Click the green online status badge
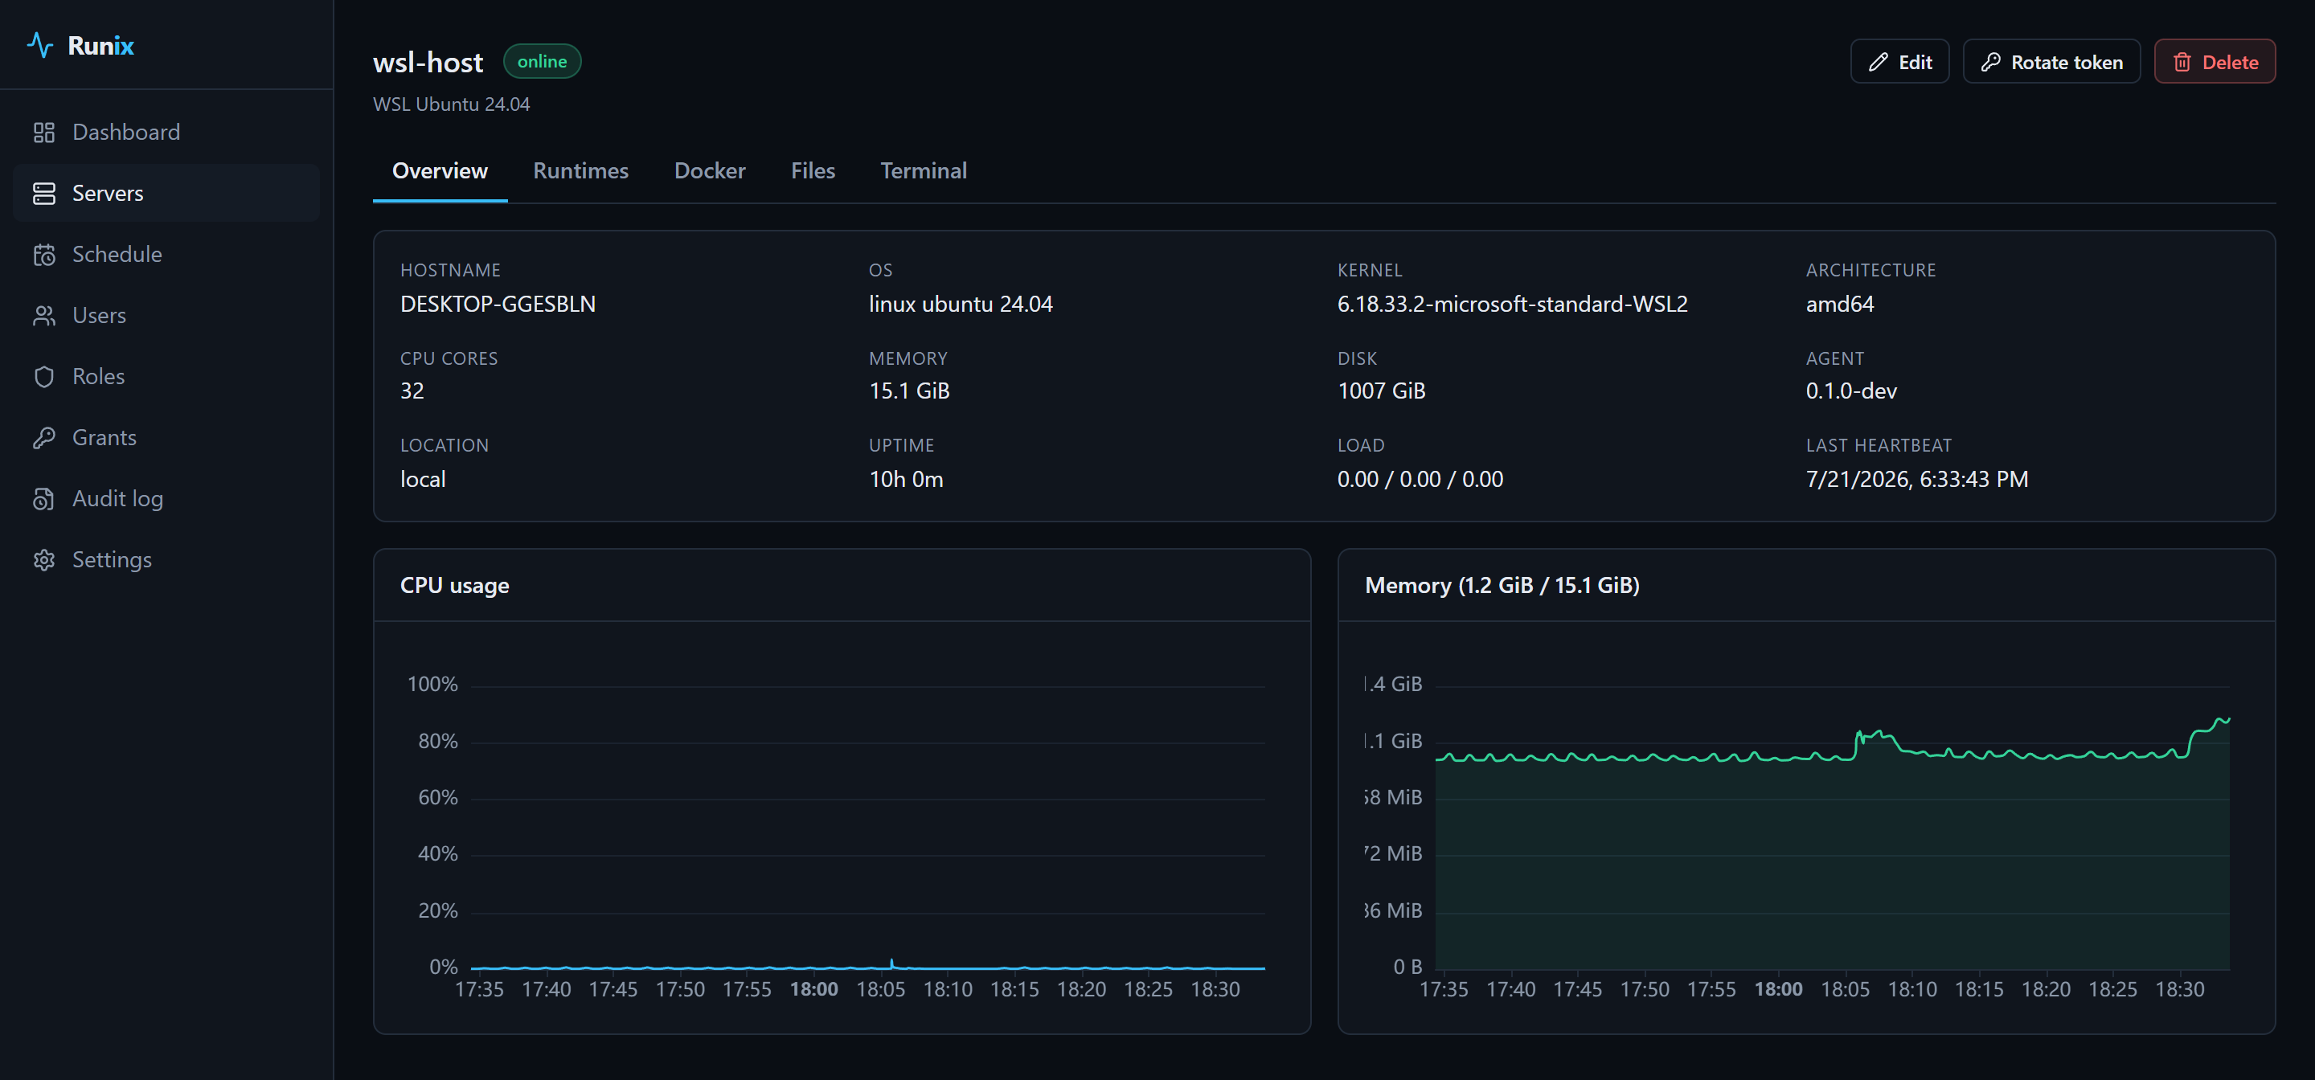The height and width of the screenshot is (1080, 2315). point(542,62)
